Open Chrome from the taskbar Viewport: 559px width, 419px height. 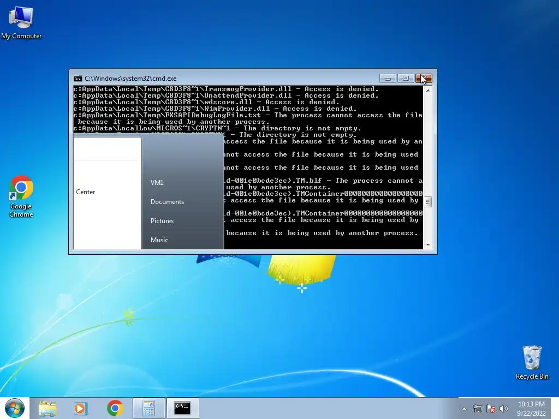pos(115,408)
